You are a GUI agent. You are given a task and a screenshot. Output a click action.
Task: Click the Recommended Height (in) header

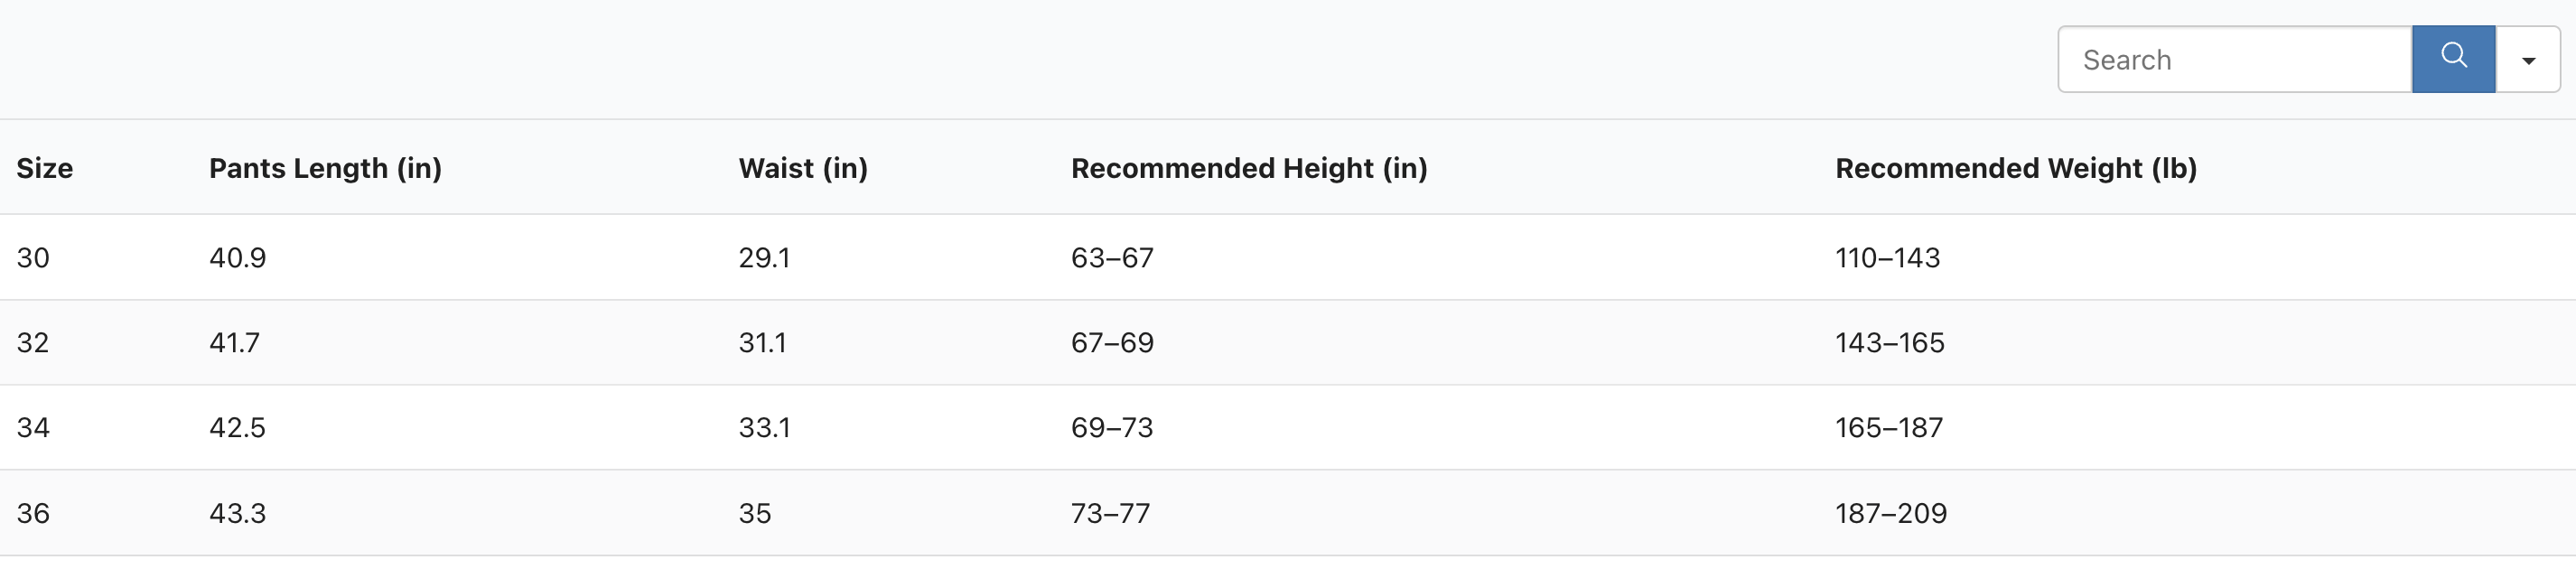[x=1249, y=168]
